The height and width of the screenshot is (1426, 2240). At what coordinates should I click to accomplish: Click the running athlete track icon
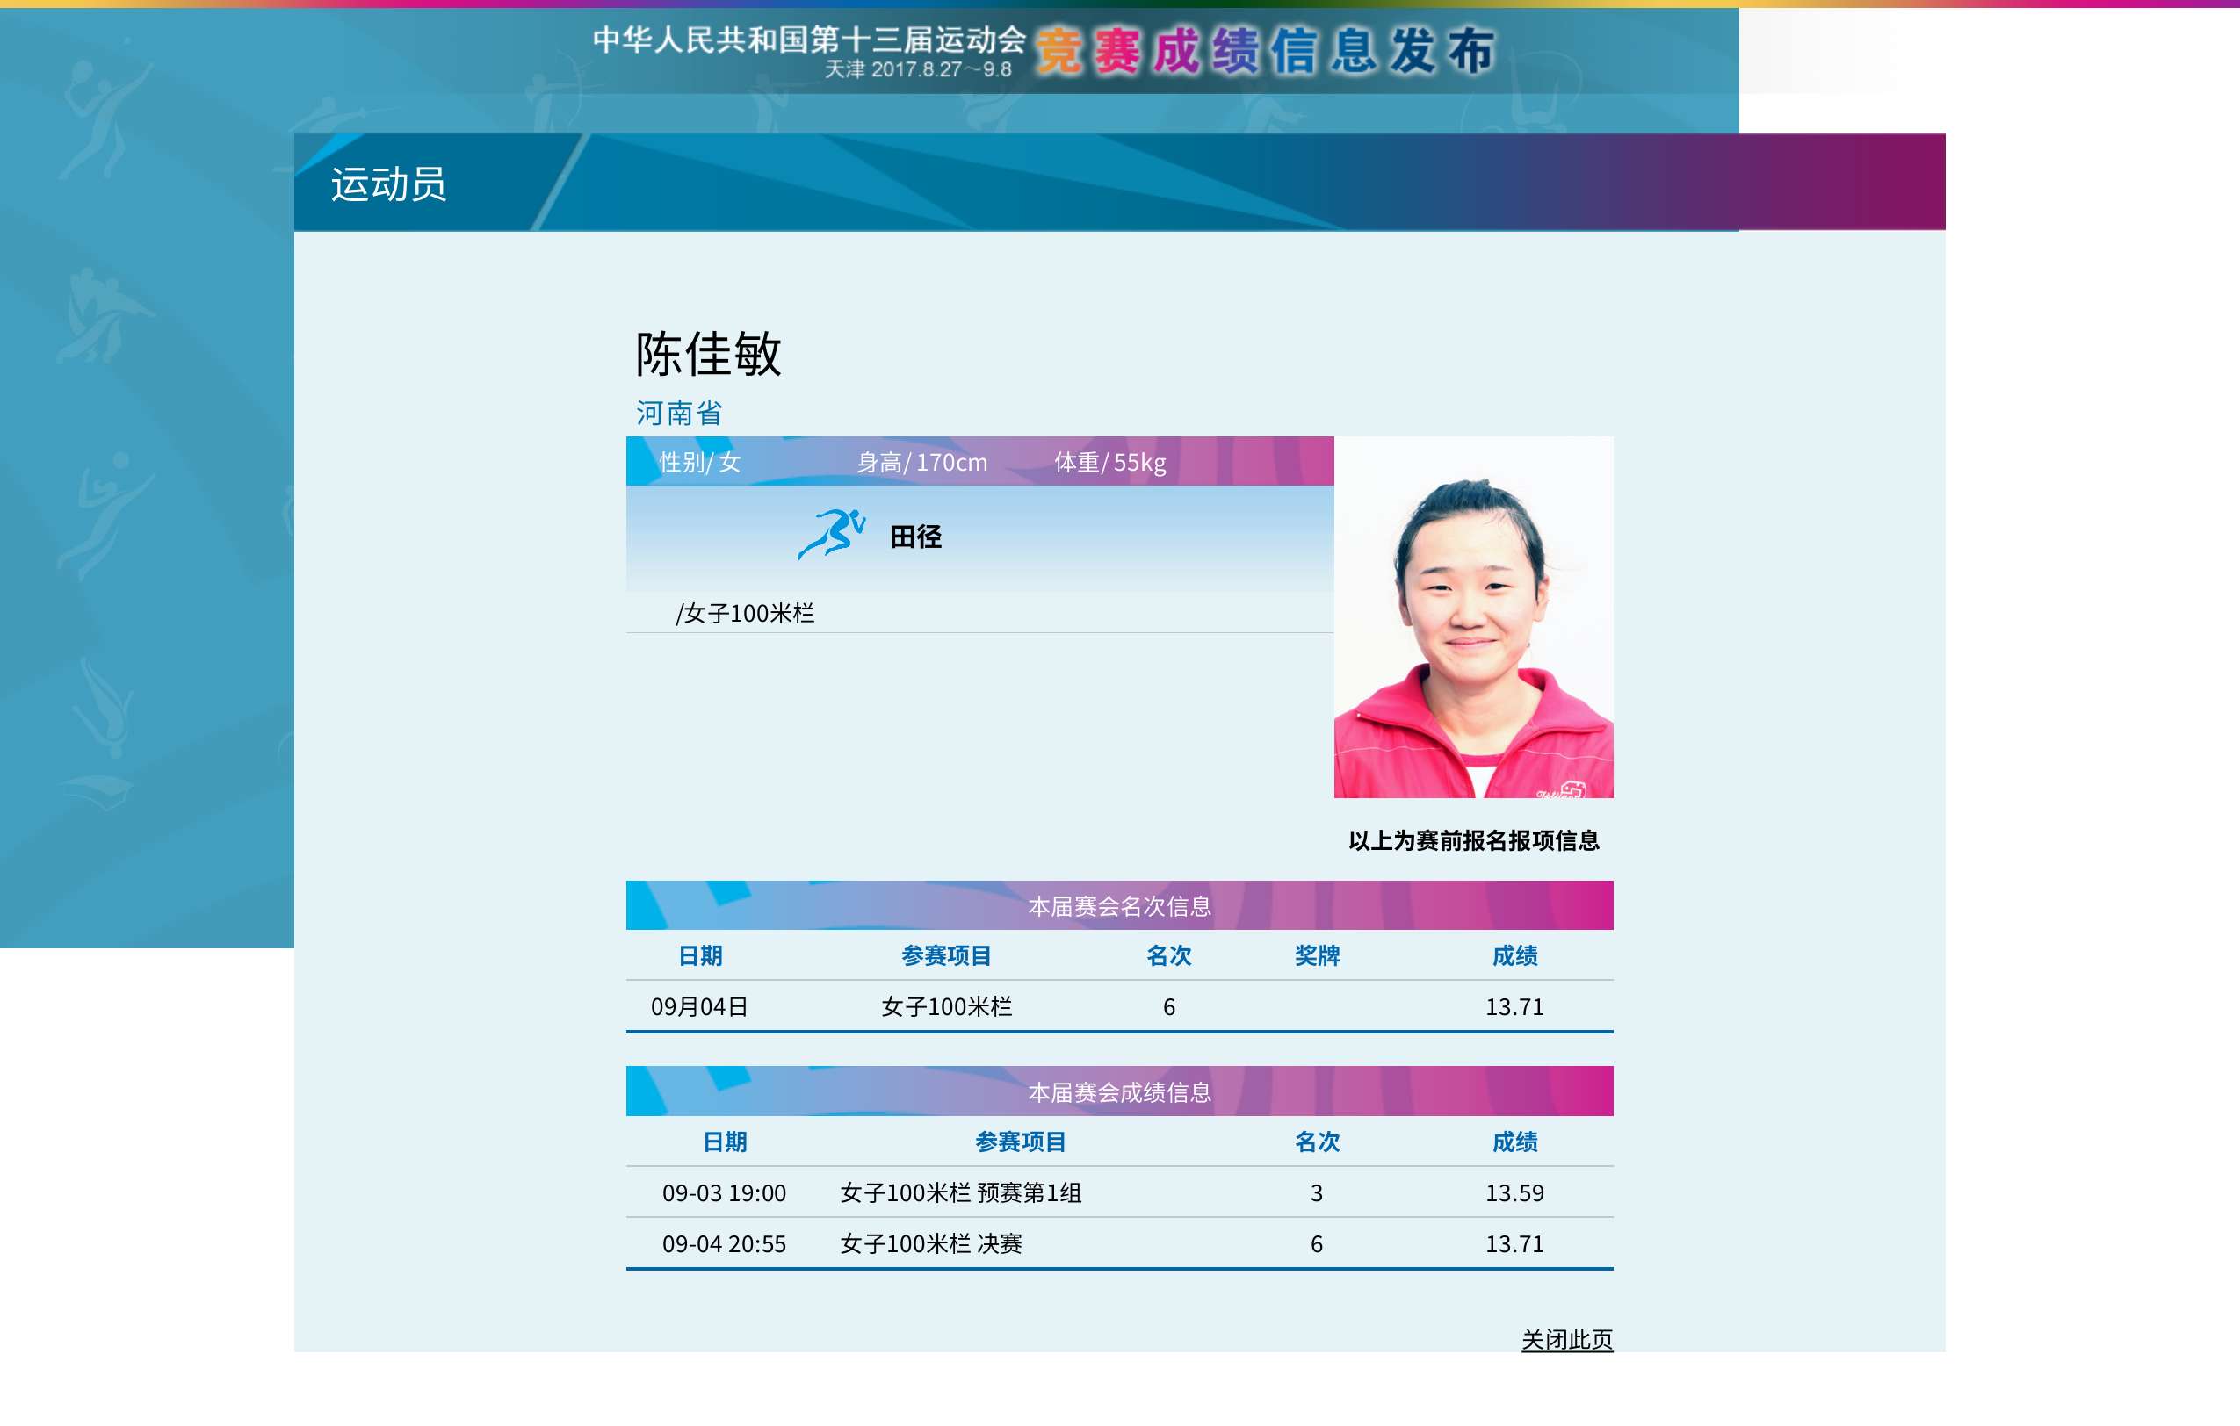click(831, 535)
